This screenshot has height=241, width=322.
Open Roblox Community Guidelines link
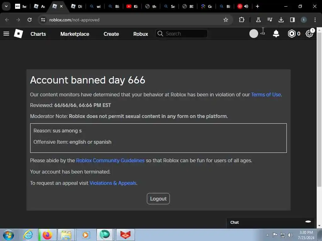pos(110,160)
